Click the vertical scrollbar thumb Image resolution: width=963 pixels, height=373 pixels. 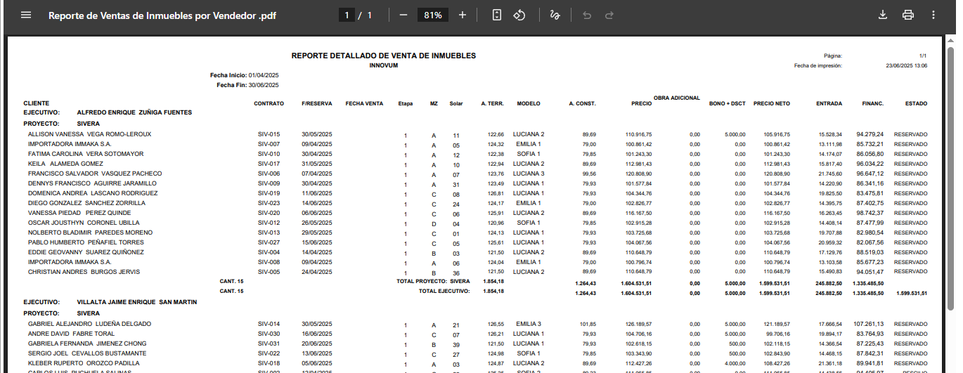click(x=950, y=176)
